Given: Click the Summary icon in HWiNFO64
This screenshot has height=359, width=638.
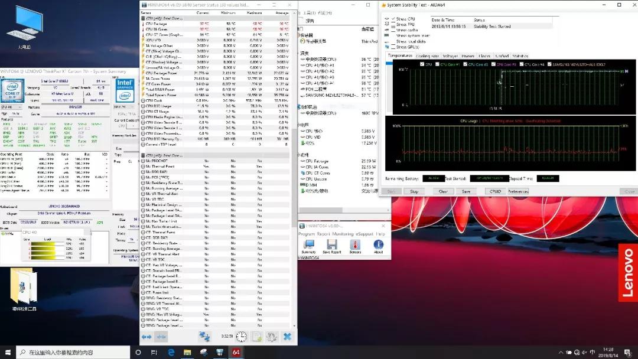Looking at the screenshot, I should pyautogui.click(x=308, y=245).
